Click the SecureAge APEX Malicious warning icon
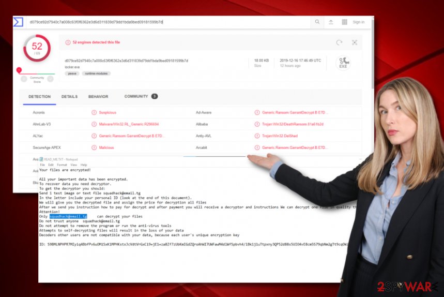The height and width of the screenshot is (297, 444). (x=94, y=147)
